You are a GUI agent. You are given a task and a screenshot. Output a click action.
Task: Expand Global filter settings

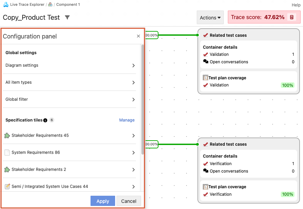134,99
